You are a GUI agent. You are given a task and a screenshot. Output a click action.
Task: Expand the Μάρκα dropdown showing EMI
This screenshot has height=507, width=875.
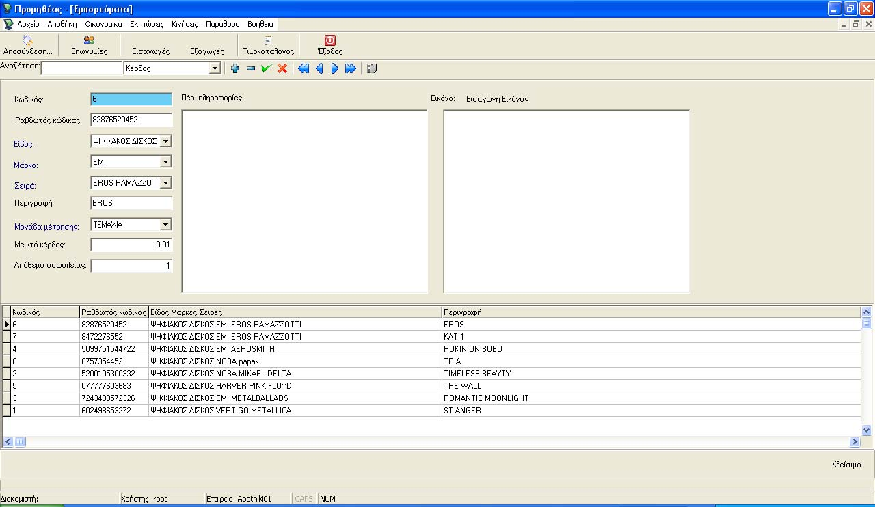165,162
